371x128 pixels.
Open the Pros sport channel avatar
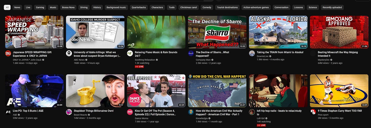313,112
